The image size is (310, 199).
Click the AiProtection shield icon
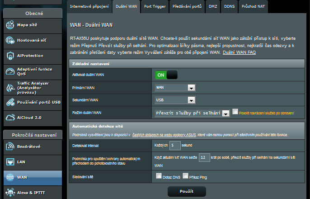[10, 56]
